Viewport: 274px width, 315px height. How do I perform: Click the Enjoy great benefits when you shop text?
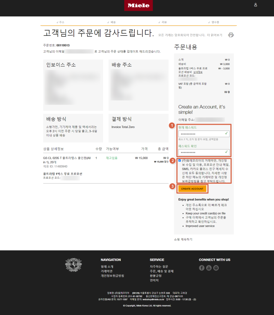click(x=203, y=200)
